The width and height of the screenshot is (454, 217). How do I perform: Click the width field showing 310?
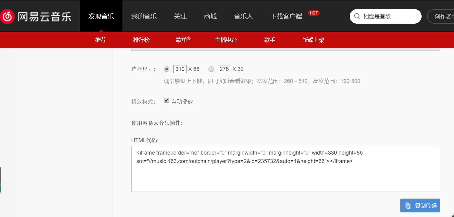[180, 69]
